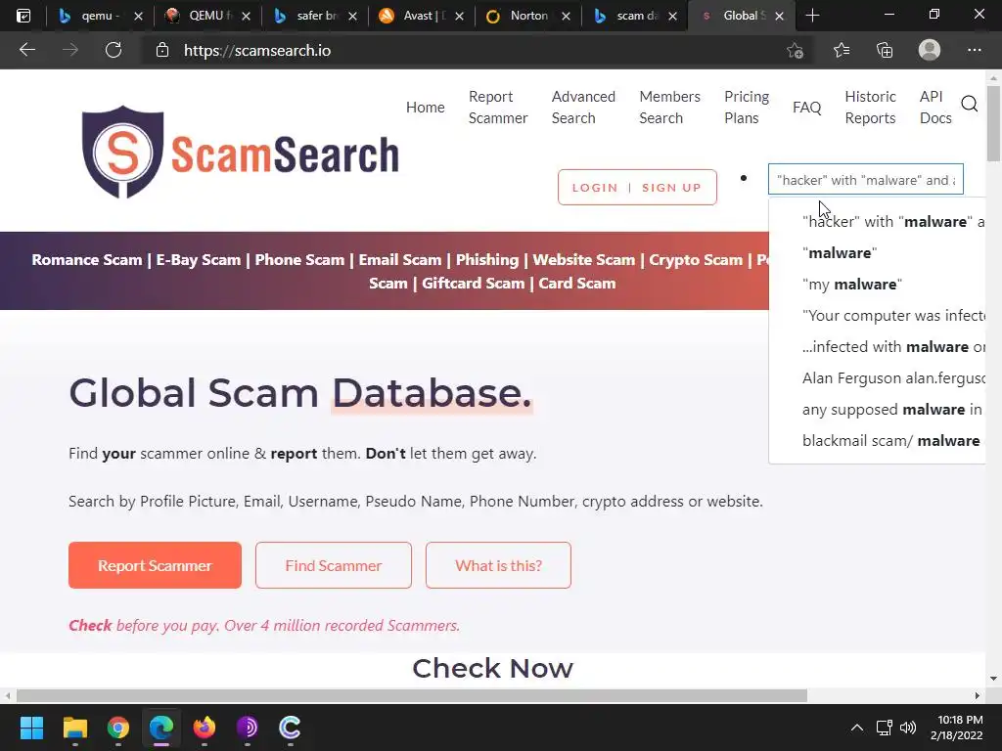
Task: Open the Windows Start menu
Action: tap(31, 728)
